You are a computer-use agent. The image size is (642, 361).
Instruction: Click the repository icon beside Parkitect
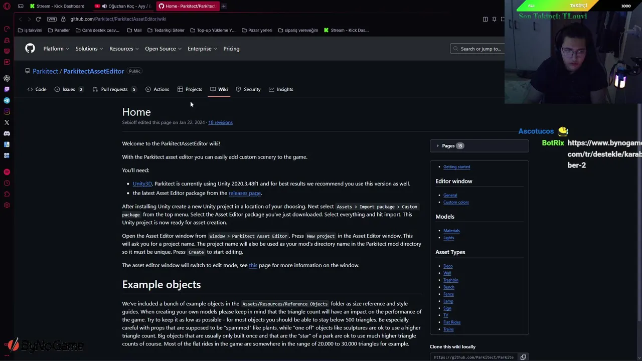click(x=28, y=71)
